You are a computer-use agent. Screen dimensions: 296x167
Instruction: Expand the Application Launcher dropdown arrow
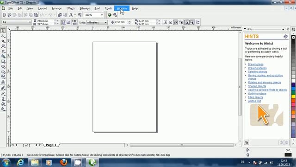click(75, 15)
